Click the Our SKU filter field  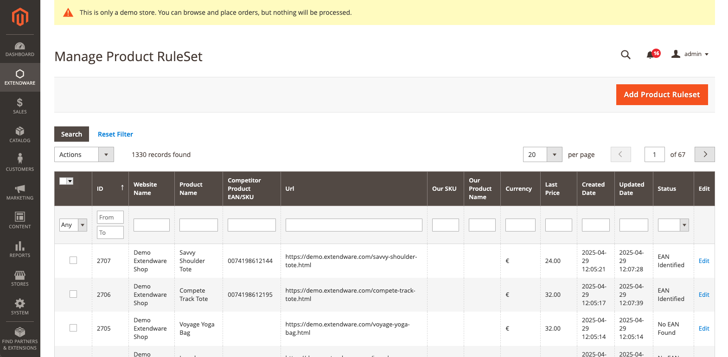[446, 225]
